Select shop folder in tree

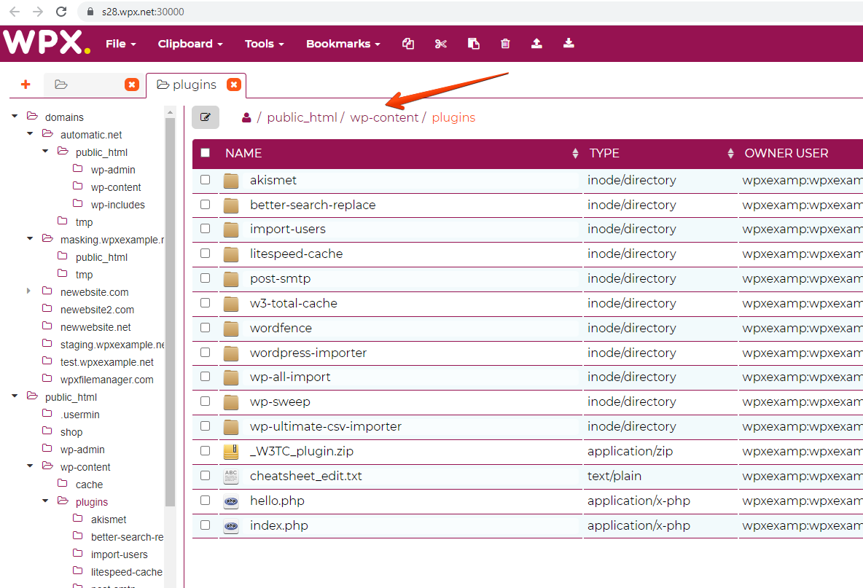coord(71,432)
